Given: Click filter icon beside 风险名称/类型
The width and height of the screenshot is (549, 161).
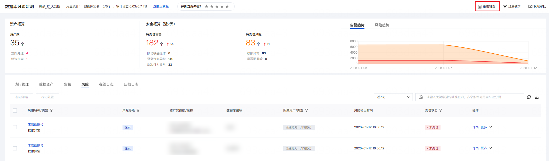Looking at the screenshot, I should point(51,110).
